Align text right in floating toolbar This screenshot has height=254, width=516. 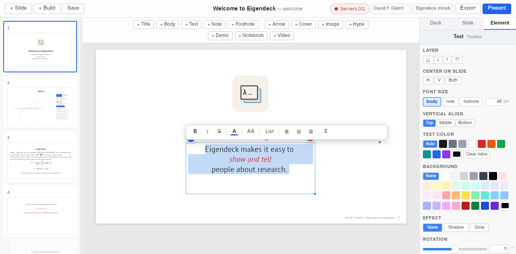[311, 131]
